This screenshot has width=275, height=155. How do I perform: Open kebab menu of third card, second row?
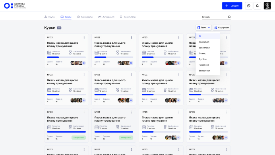(179, 75)
